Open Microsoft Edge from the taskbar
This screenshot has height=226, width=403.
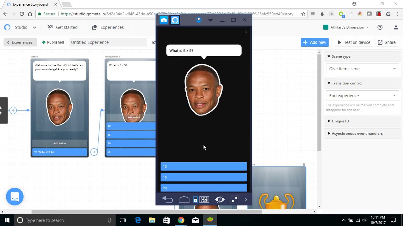pos(138,220)
